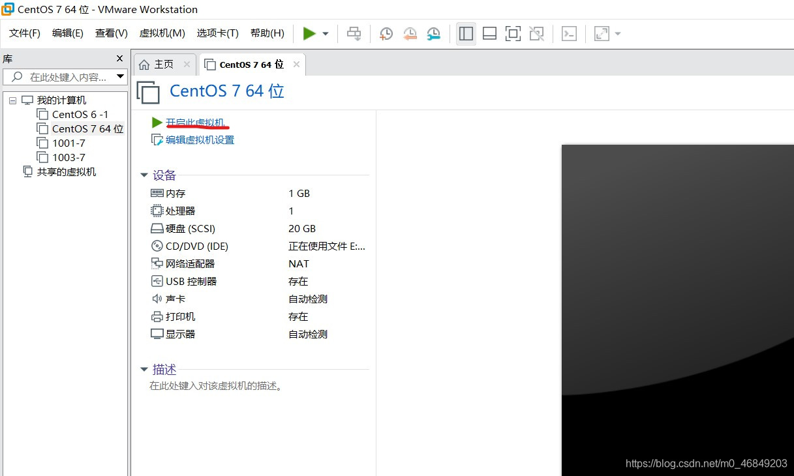Click the 处理器 processor device icon
This screenshot has height=476, width=794.
[x=157, y=211]
